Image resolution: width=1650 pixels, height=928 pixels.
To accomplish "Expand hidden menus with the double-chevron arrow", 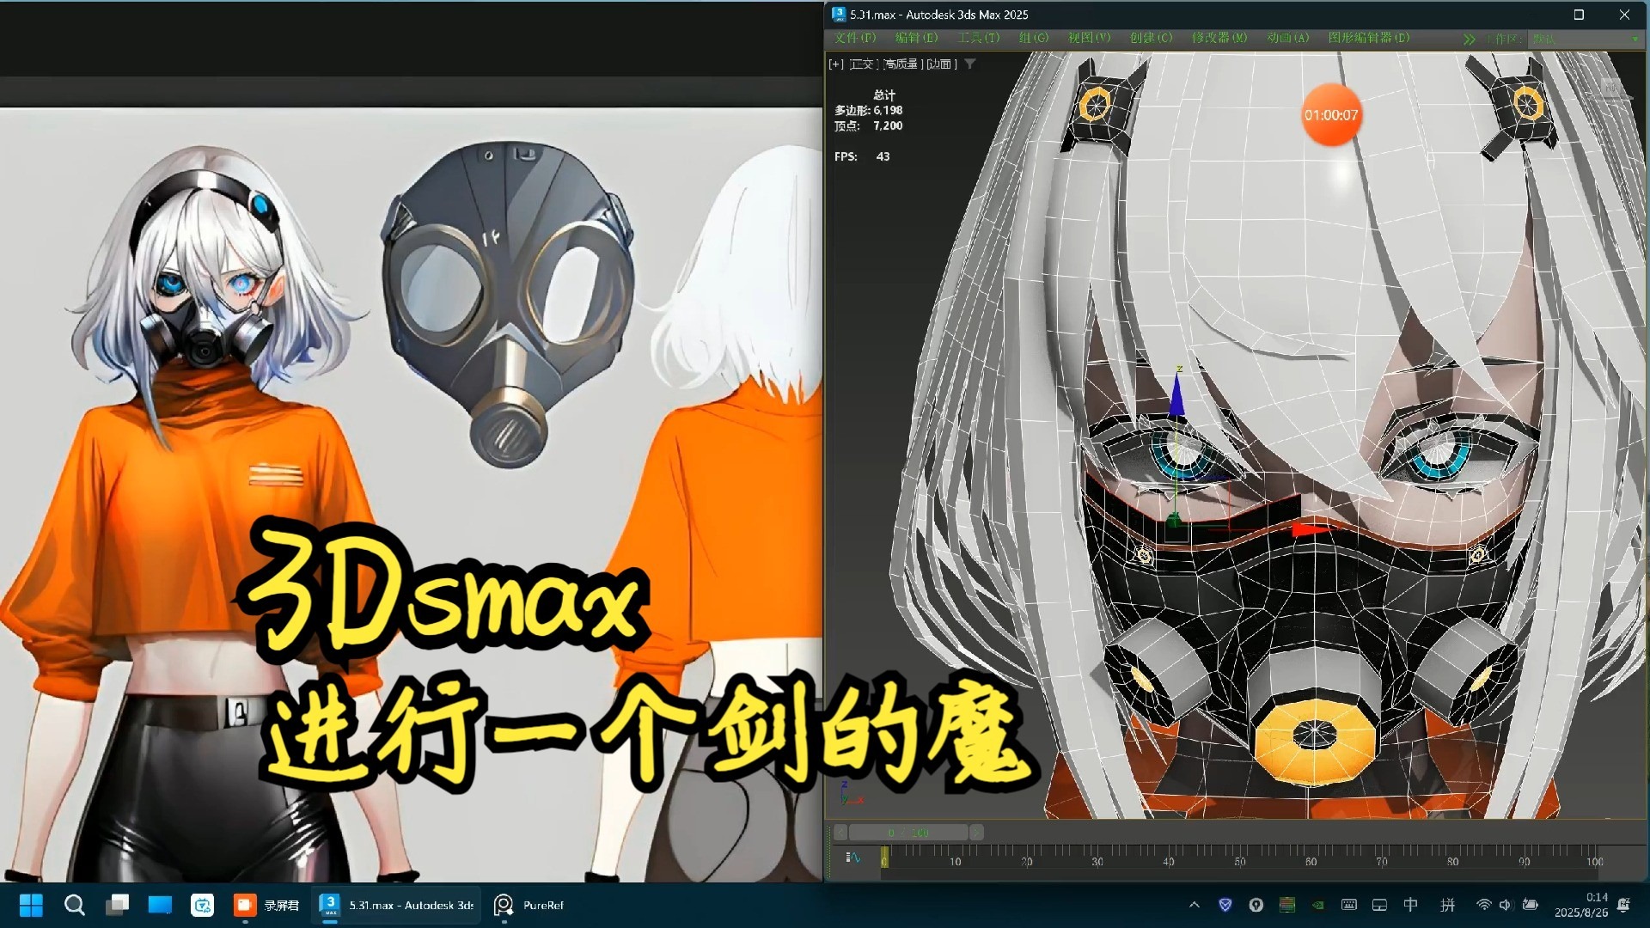I will click(x=1469, y=40).
